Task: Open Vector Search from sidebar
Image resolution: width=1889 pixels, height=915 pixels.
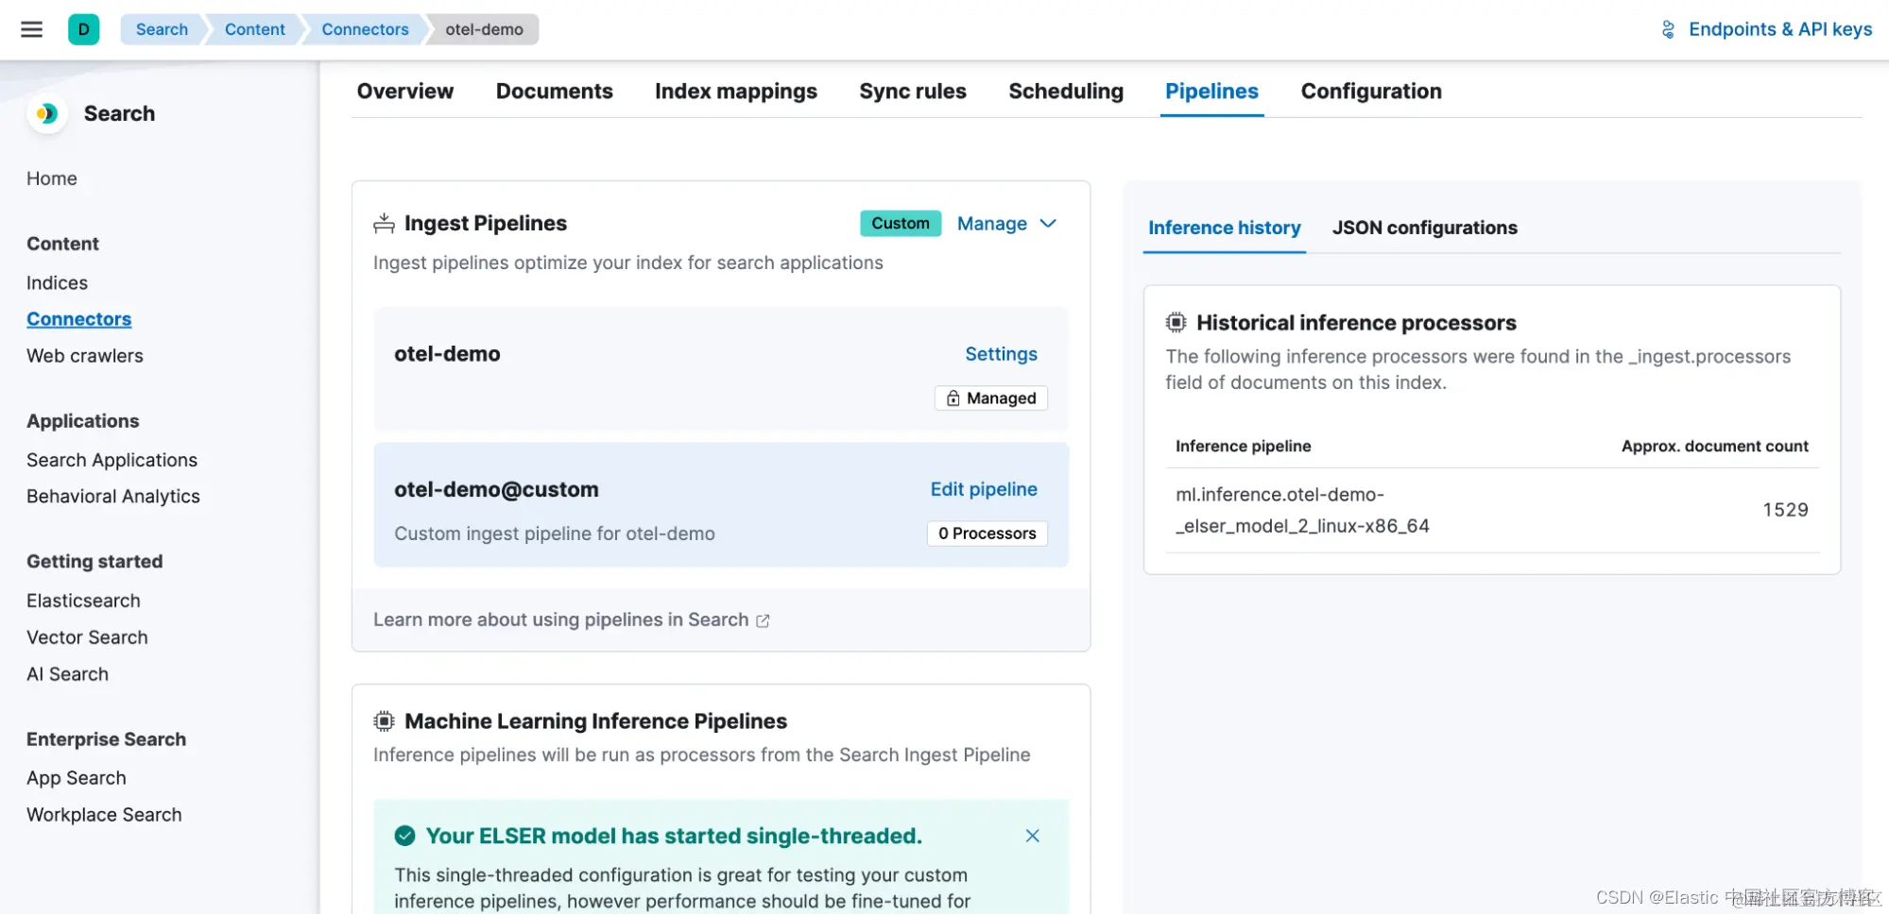Action: [x=87, y=637]
